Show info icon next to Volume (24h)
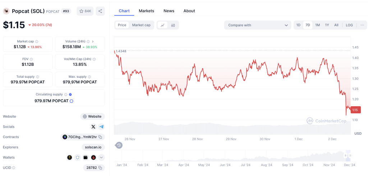Viewport: 368px width, 176px height. click(88, 41)
